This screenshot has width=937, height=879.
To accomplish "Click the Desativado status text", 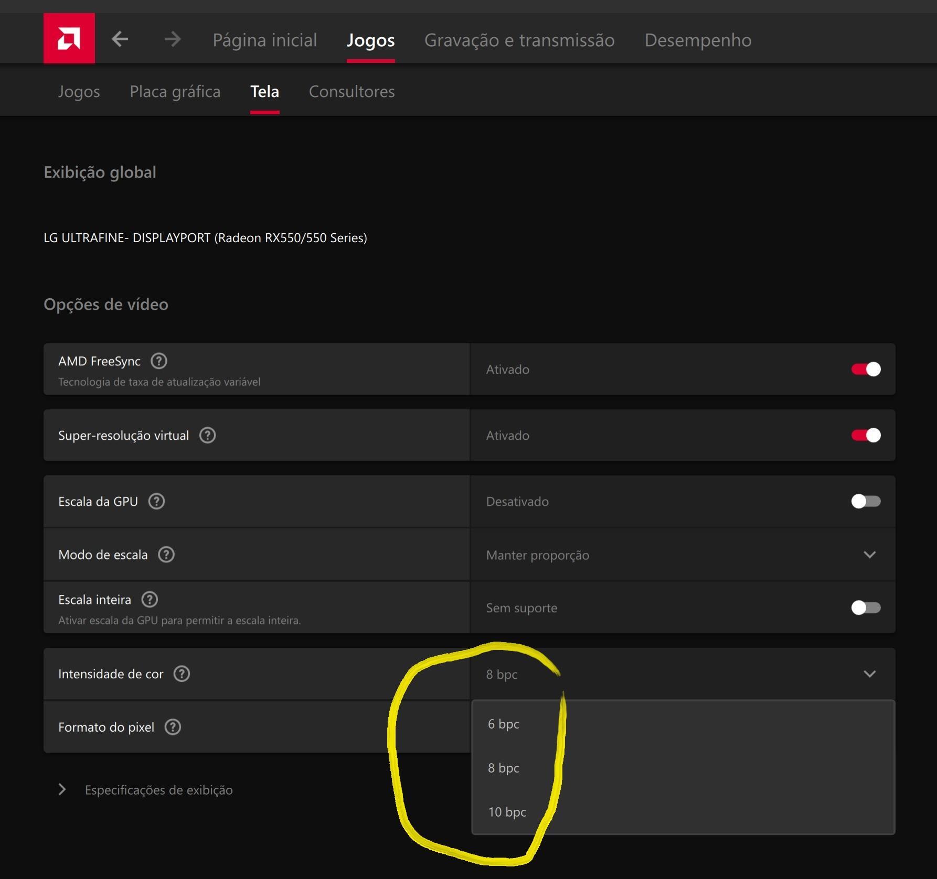I will 517,502.
